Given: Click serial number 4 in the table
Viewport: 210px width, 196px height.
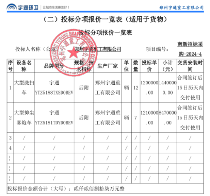Looking at the screenshot, I should click(10, 148).
